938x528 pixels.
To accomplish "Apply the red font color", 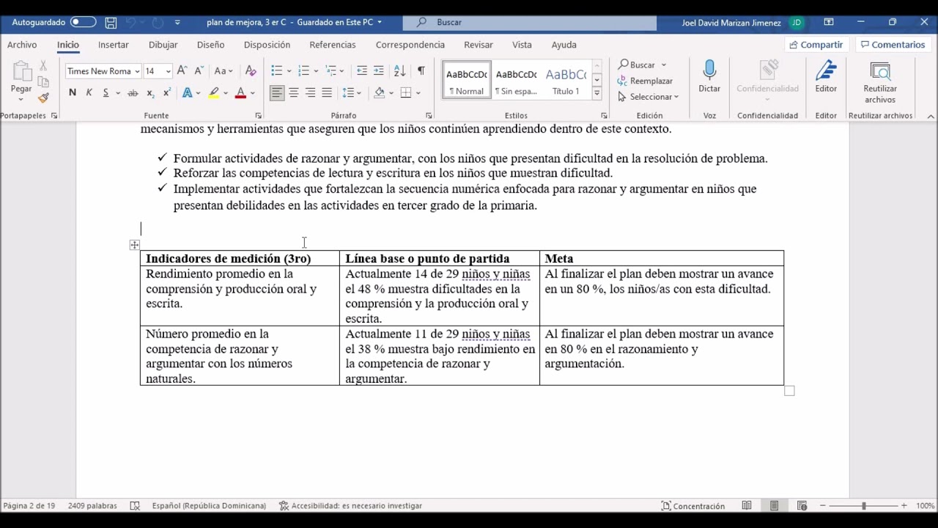I will pyautogui.click(x=240, y=92).
